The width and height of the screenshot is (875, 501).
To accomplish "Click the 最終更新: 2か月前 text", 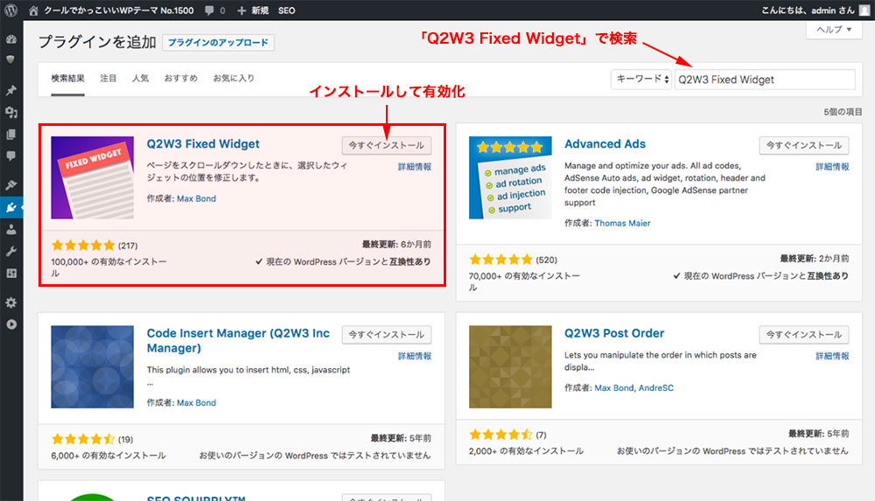I will [x=814, y=258].
